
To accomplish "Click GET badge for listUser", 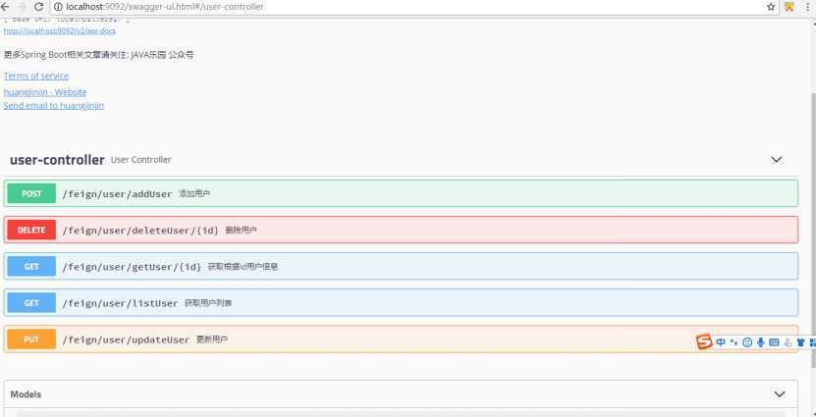I will tap(31, 302).
